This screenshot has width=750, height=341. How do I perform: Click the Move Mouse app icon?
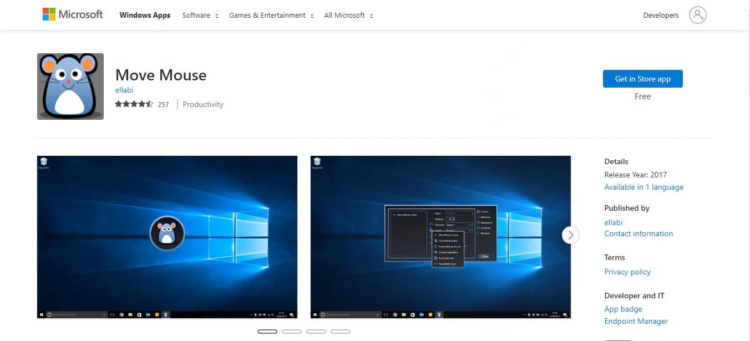pos(70,86)
